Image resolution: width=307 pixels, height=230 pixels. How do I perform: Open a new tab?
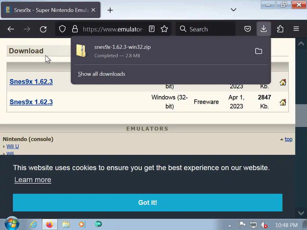(110, 10)
